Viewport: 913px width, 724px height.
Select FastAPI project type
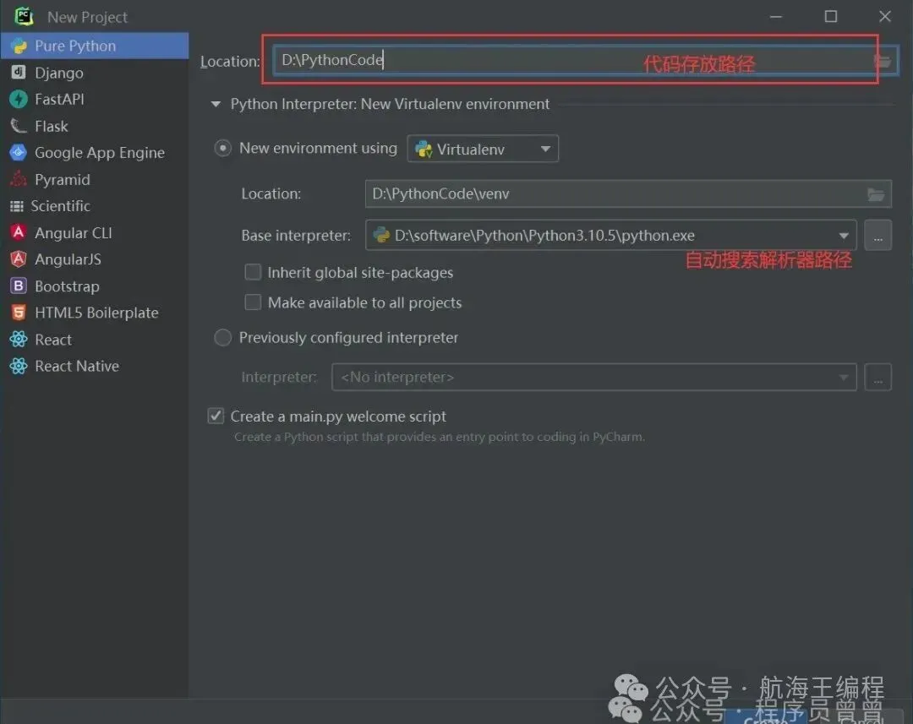(x=95, y=99)
